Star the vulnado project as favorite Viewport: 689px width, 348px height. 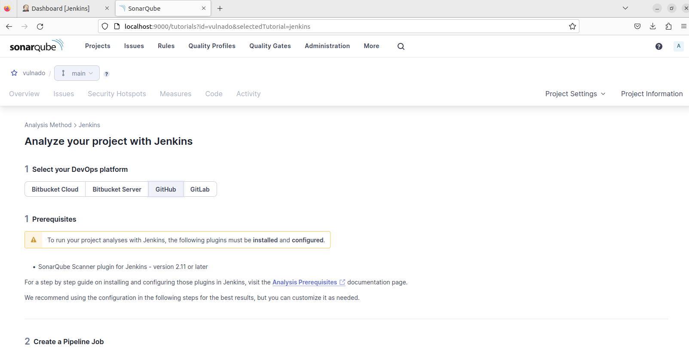(x=14, y=73)
